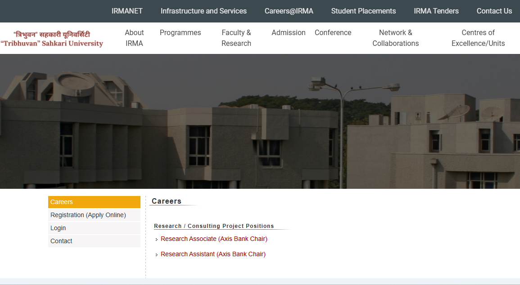Go to Careers@IRMA in top bar
Image resolution: width=520 pixels, height=285 pixels.
click(289, 11)
